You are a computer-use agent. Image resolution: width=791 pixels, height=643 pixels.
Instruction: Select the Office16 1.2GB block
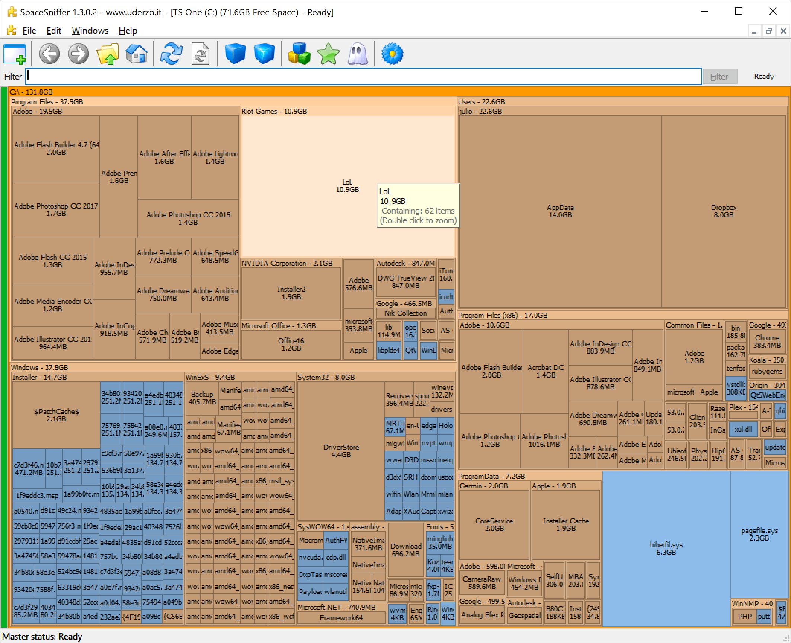tap(291, 344)
